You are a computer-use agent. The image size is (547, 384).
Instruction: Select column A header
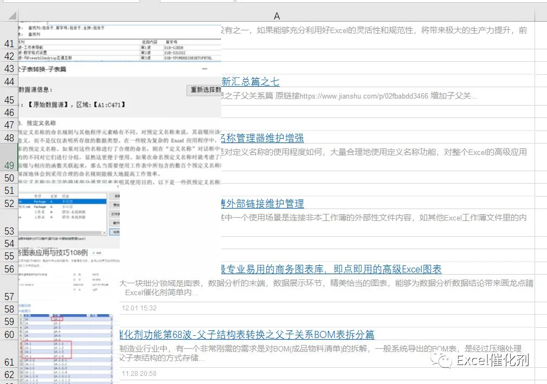[x=276, y=16]
